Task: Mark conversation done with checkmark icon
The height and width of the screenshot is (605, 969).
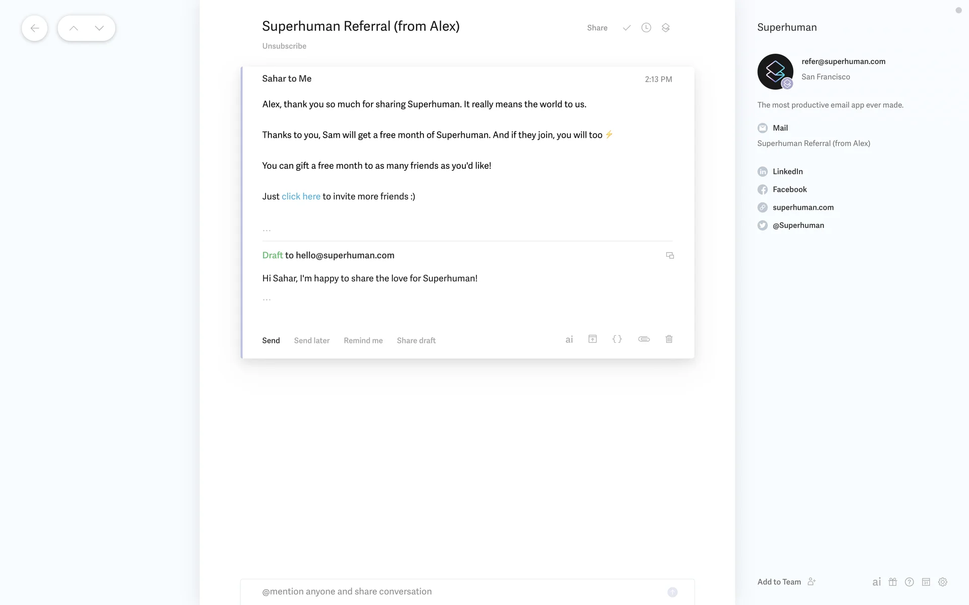Action: pyautogui.click(x=626, y=28)
